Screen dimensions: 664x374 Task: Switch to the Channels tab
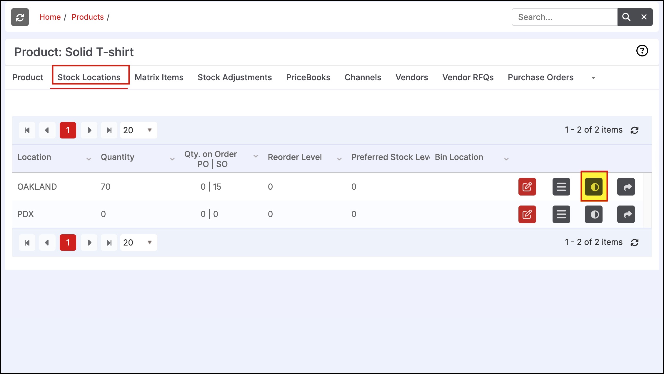[363, 77]
